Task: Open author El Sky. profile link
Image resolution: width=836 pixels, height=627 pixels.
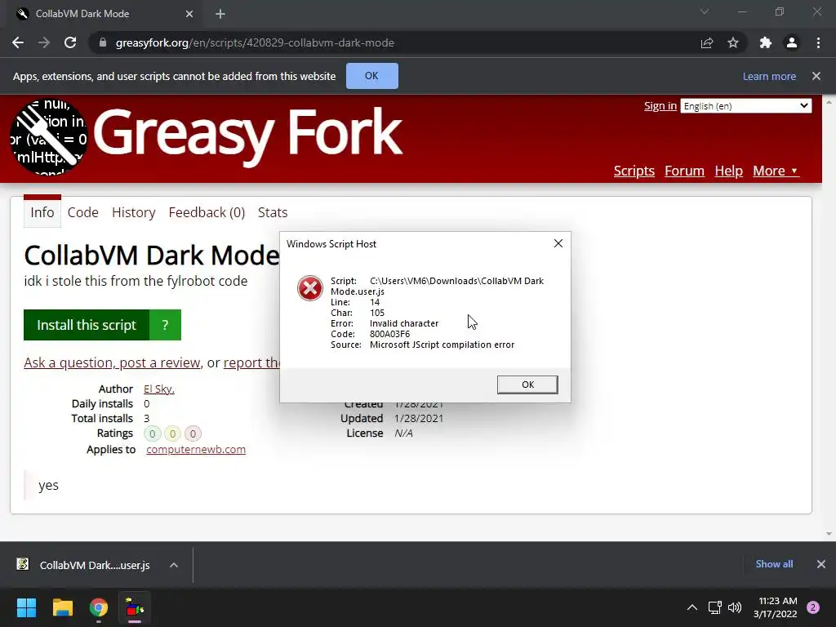Action: click(x=159, y=389)
